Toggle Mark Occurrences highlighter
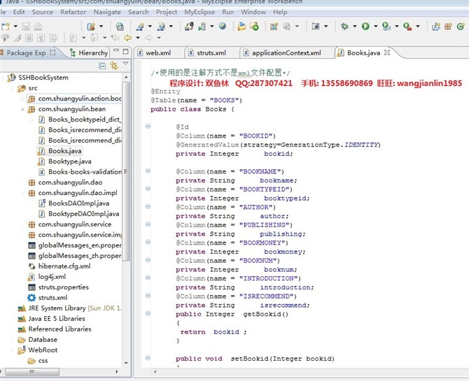Viewport: 469px width, 381px height. (x=17, y=38)
